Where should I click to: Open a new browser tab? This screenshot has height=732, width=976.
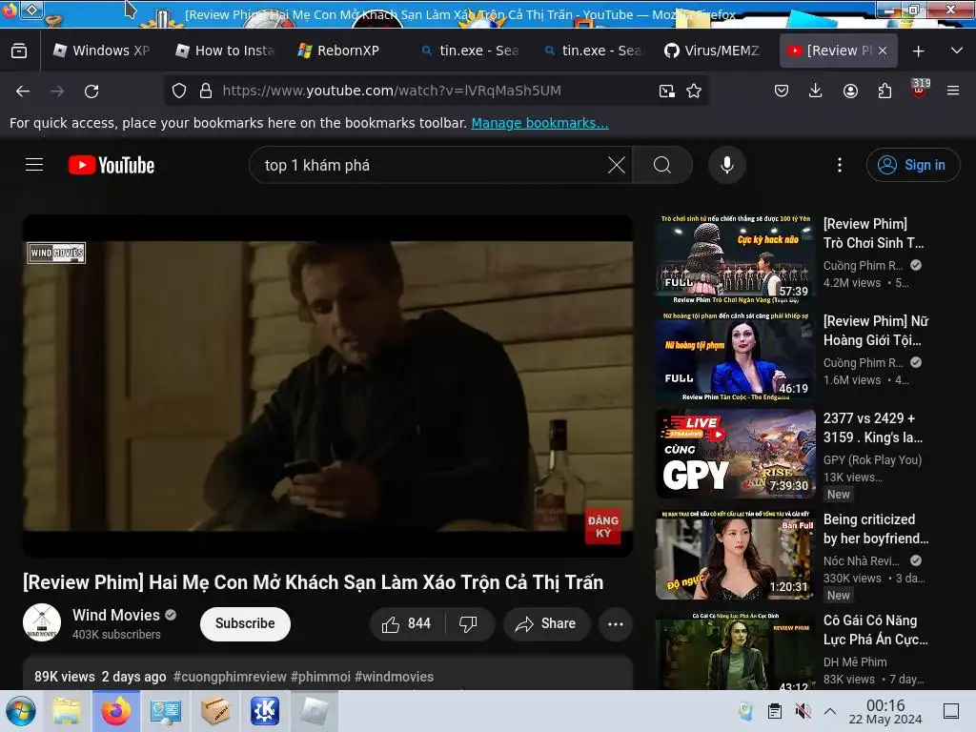pos(918,51)
